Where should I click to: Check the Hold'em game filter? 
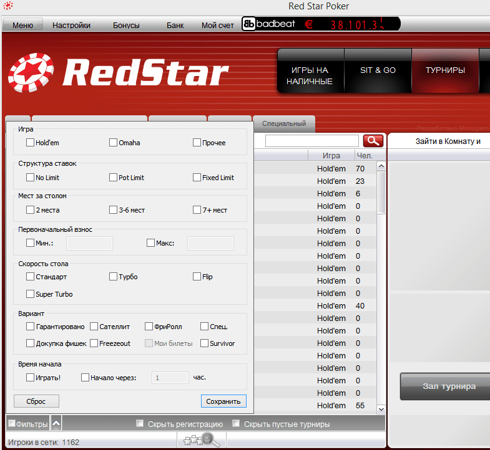(x=31, y=143)
